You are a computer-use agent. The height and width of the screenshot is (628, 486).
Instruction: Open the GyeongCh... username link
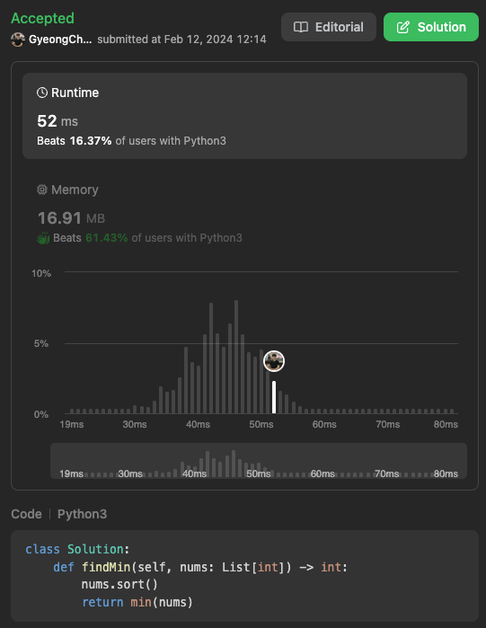(x=60, y=40)
